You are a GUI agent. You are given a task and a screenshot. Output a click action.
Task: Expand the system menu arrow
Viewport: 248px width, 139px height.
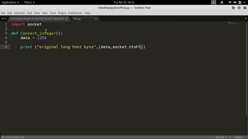click(x=245, y=2)
